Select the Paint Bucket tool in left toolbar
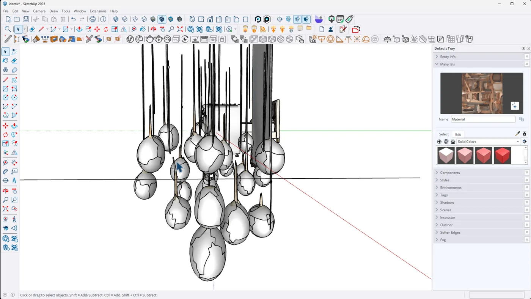 [x=5, y=60]
